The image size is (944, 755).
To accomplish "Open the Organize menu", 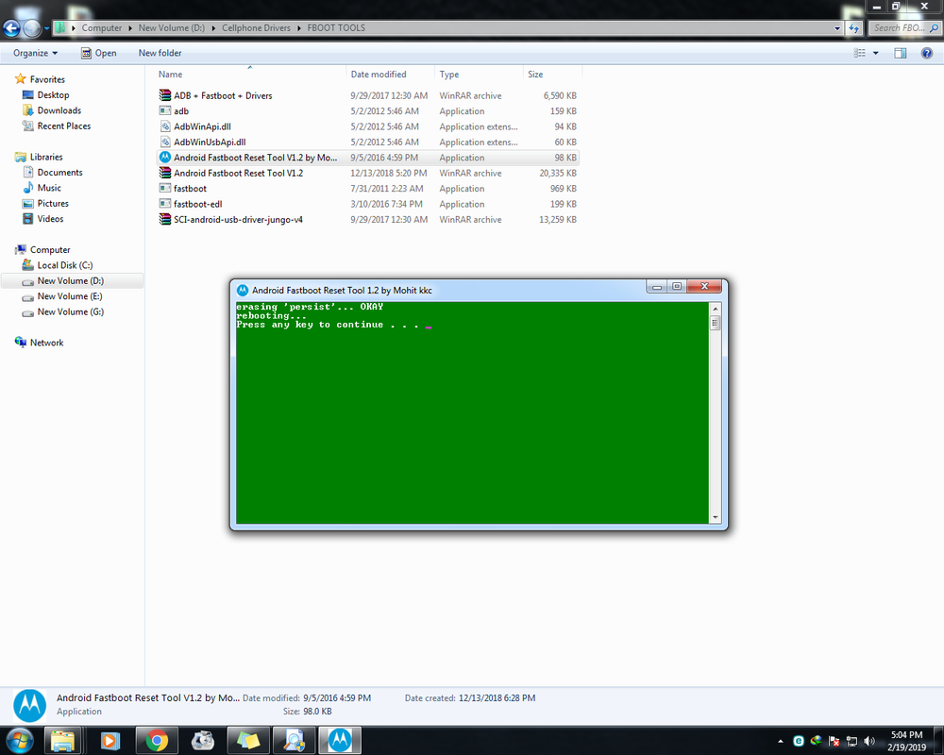I will tap(36, 53).
